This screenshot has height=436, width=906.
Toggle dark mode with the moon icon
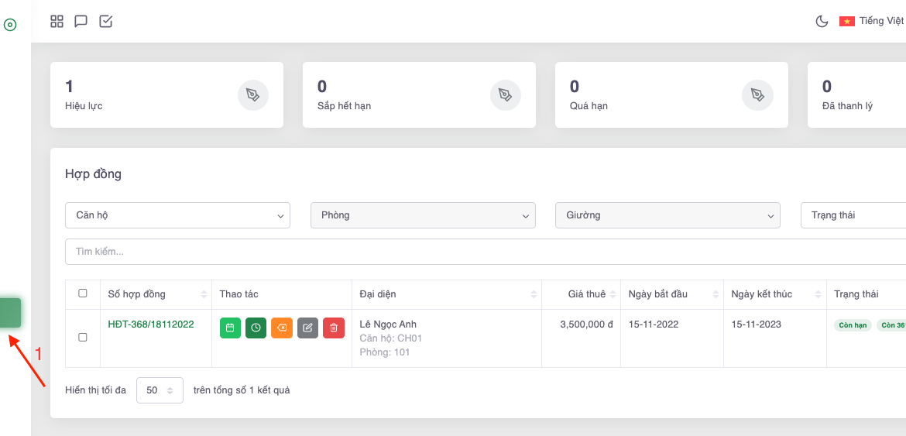click(822, 22)
